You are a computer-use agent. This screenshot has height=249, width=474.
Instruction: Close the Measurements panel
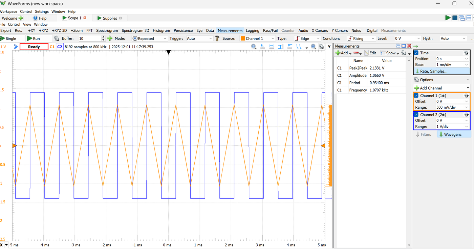409,46
